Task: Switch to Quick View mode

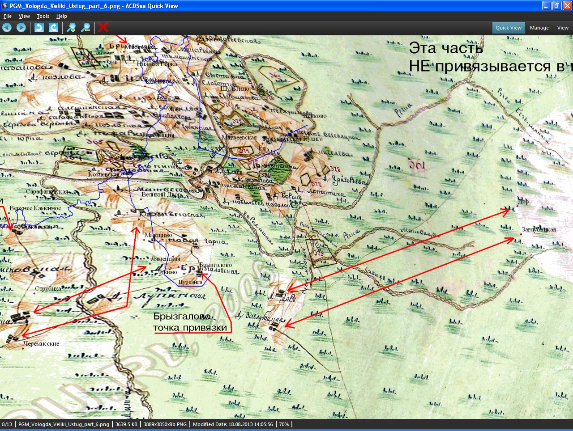Action: pyautogui.click(x=509, y=28)
